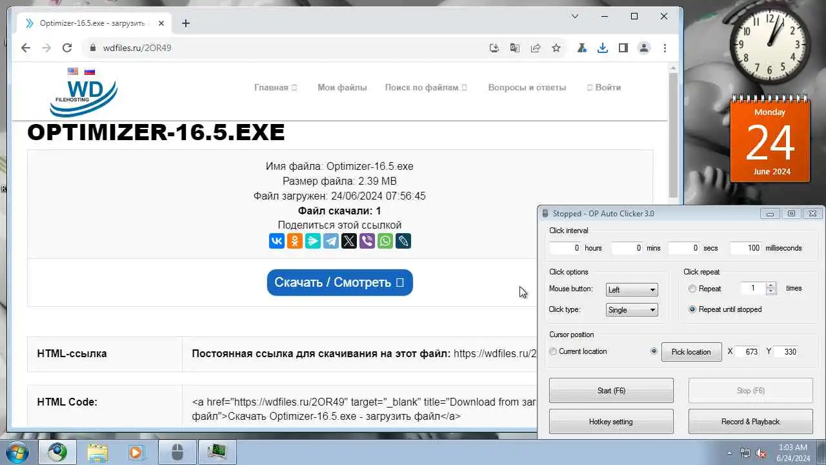Click the hours interval field

(565, 248)
